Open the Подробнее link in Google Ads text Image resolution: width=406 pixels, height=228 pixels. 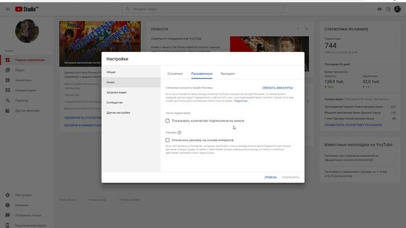(240, 101)
